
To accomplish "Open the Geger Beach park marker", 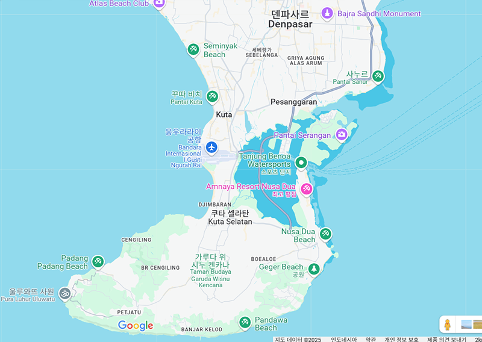I will click(x=313, y=269).
